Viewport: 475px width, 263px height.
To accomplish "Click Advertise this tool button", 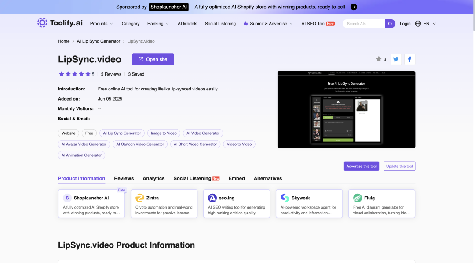I will pyautogui.click(x=362, y=166).
